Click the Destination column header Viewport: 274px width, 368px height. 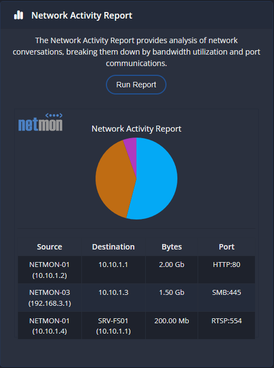[x=114, y=247]
